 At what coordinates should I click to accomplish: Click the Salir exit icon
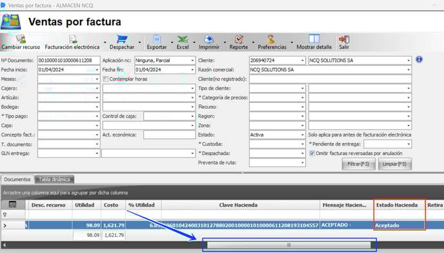coord(344,39)
